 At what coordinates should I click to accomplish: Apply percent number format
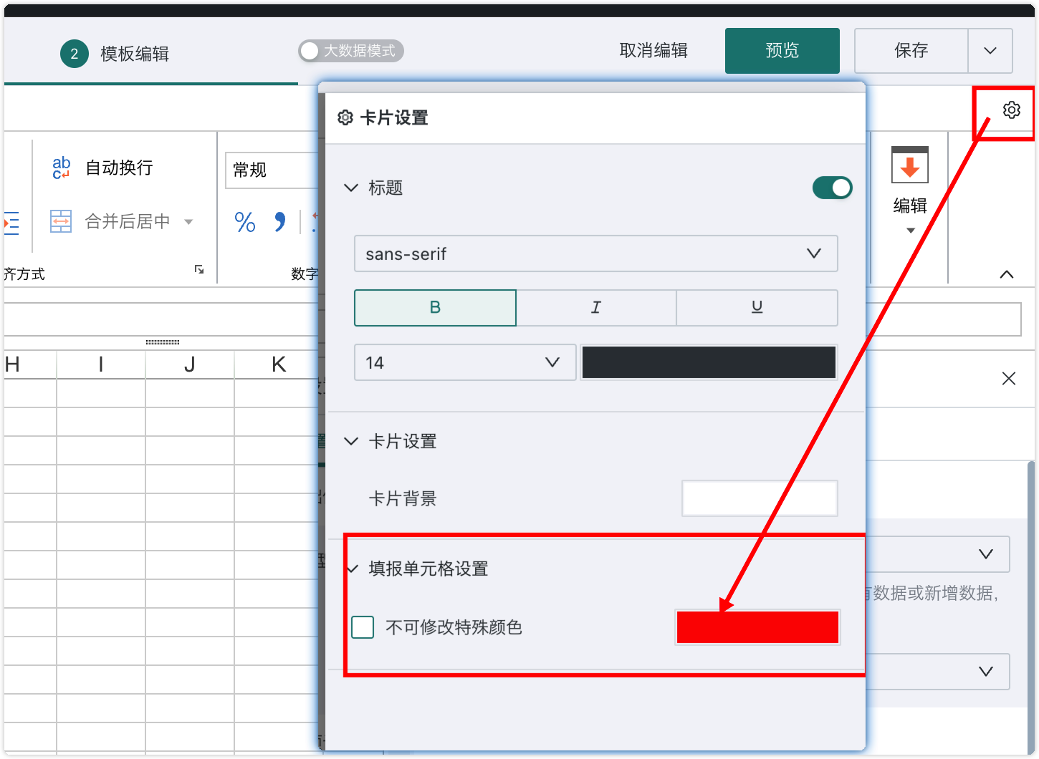[244, 223]
